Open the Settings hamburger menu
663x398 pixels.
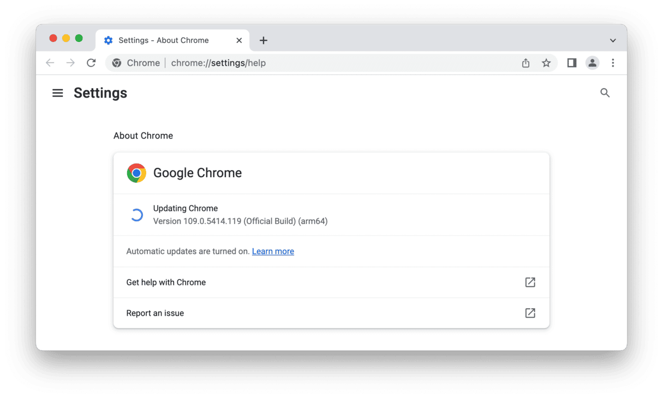(x=57, y=93)
